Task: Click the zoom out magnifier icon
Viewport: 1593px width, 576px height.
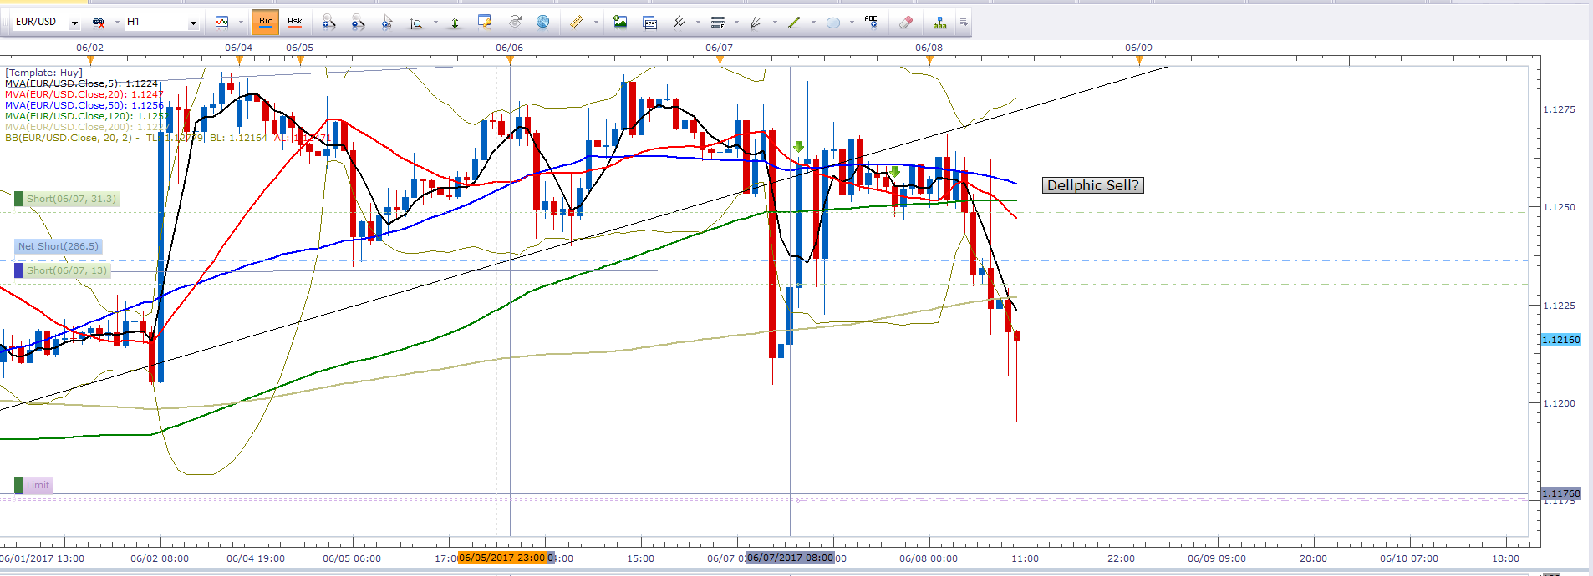Action: coord(358,23)
